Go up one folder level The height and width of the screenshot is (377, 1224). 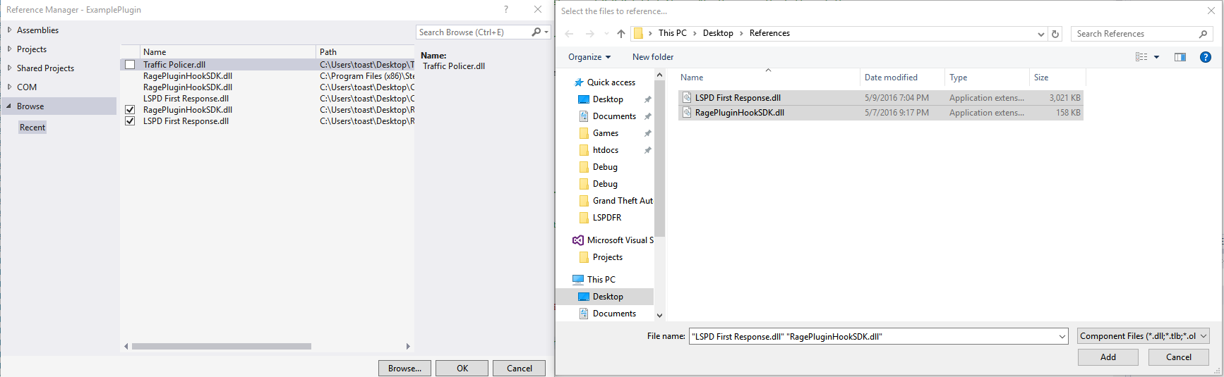pos(621,34)
